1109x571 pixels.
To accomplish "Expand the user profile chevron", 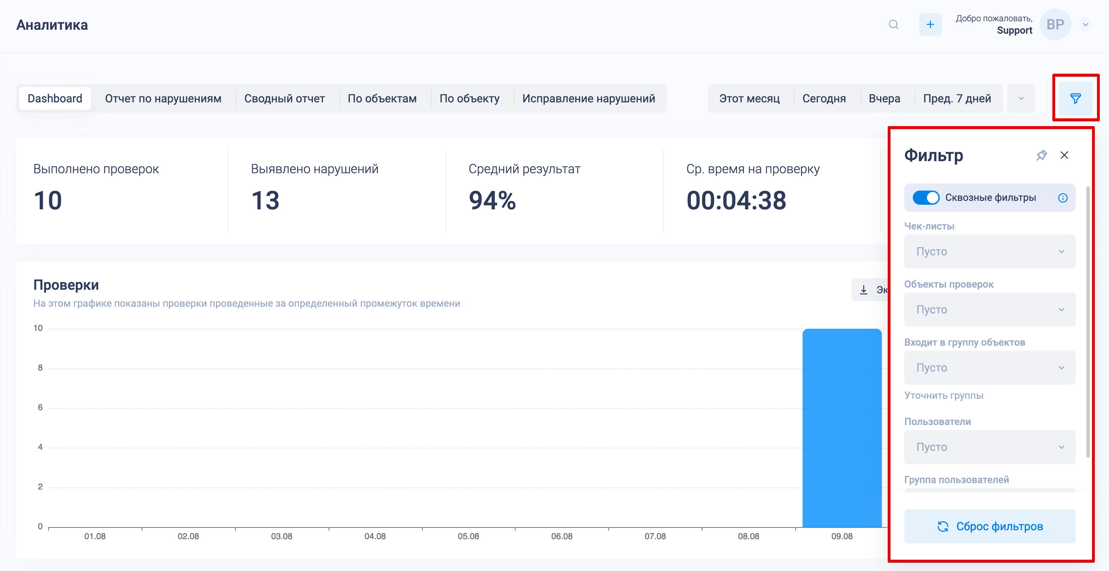I will pyautogui.click(x=1086, y=24).
